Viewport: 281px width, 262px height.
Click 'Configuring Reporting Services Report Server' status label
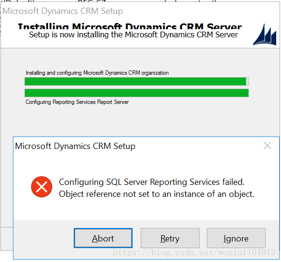pos(77,102)
